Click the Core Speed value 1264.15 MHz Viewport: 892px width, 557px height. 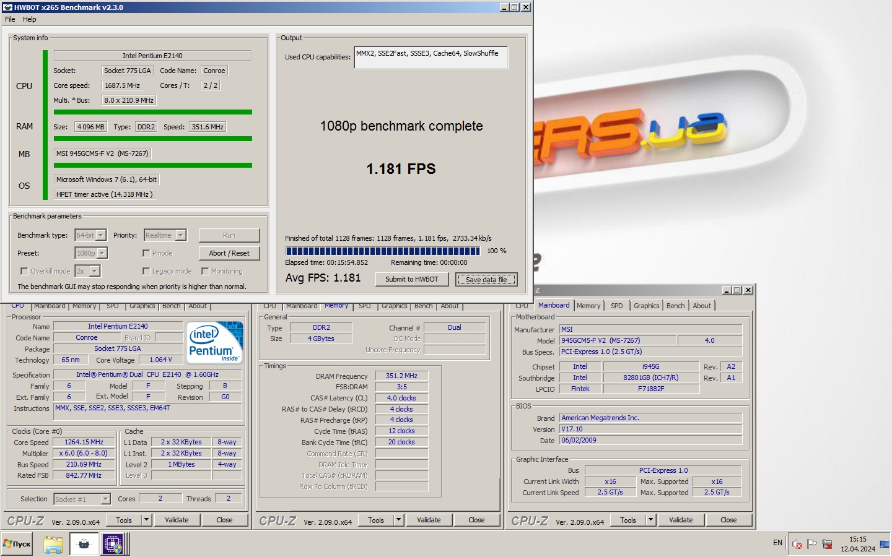coord(84,442)
